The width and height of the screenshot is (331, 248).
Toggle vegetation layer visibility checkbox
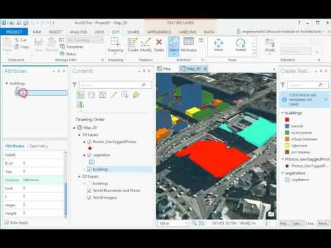click(90, 155)
